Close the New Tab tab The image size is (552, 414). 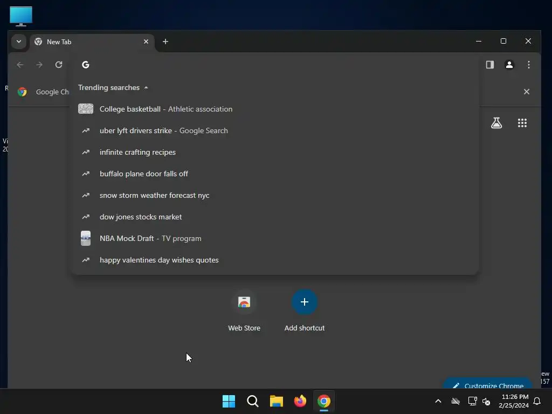[146, 42]
